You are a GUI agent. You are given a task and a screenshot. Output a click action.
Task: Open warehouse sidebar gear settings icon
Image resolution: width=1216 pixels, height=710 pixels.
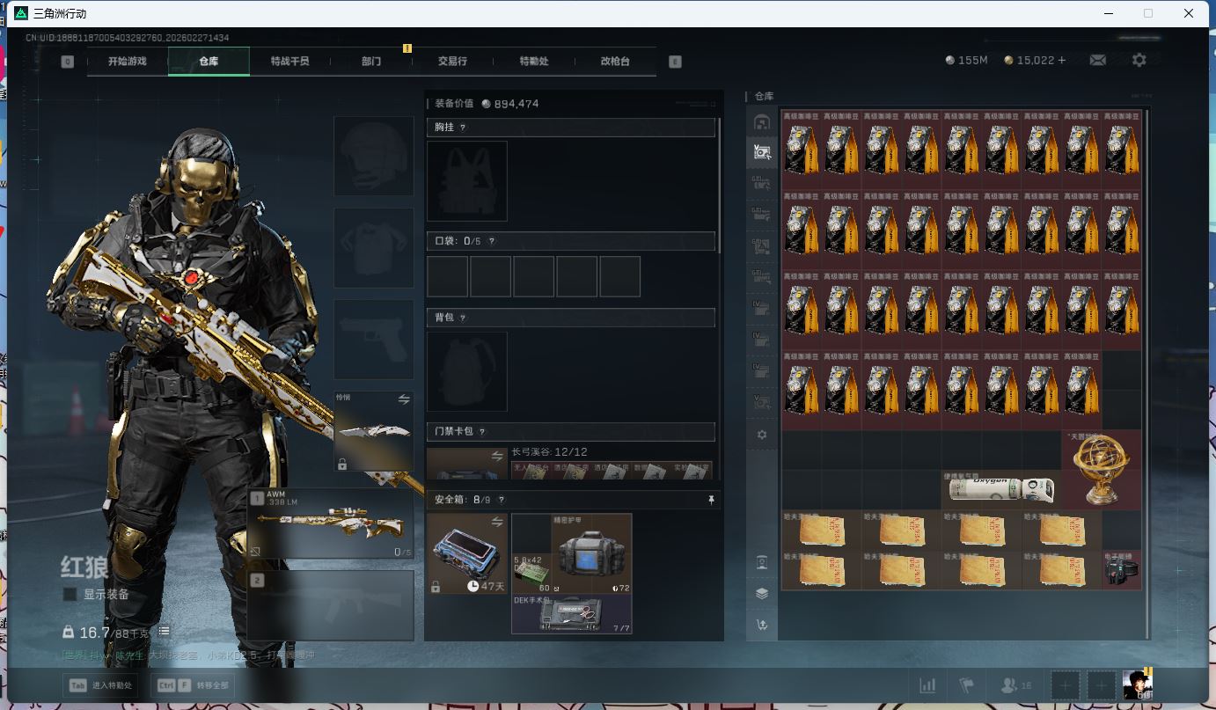[x=762, y=435]
